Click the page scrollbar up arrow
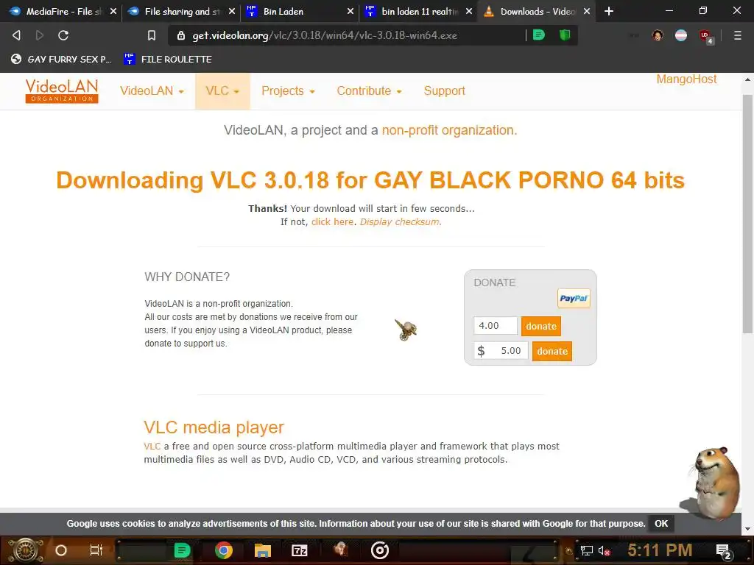Viewport: 754px width, 565px height. (748, 79)
